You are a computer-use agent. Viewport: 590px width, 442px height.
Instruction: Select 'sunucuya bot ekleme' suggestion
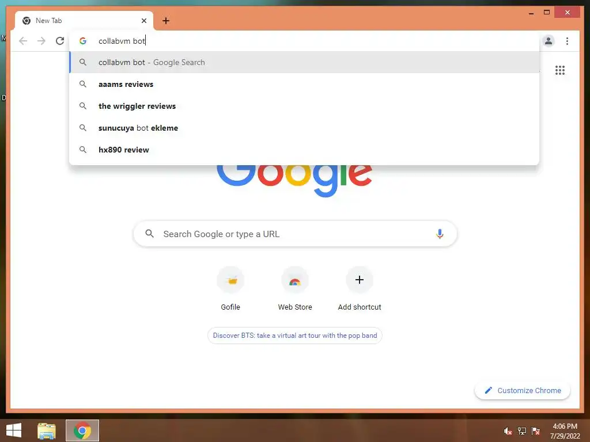(x=304, y=128)
